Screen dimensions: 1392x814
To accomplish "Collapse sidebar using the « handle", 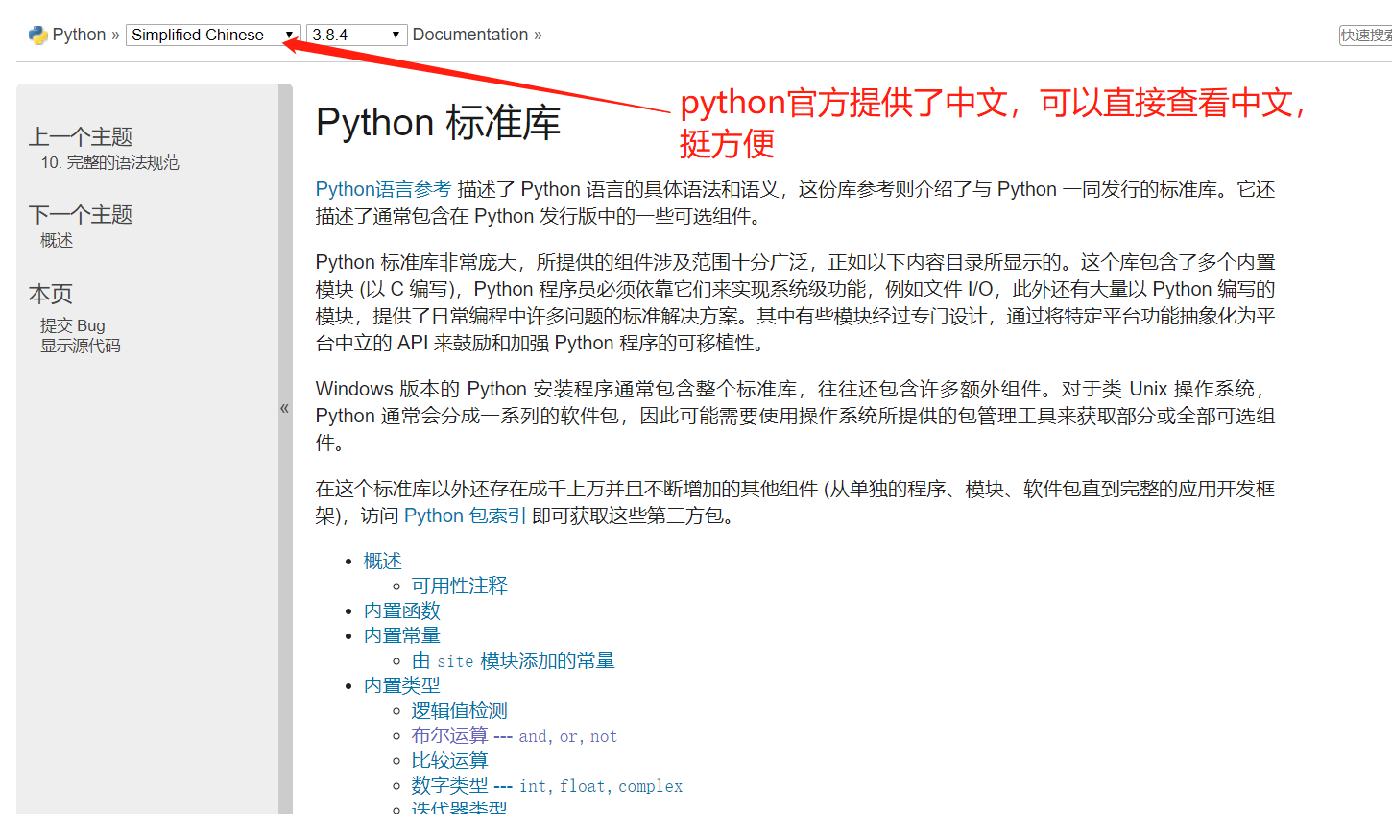I will point(285,408).
